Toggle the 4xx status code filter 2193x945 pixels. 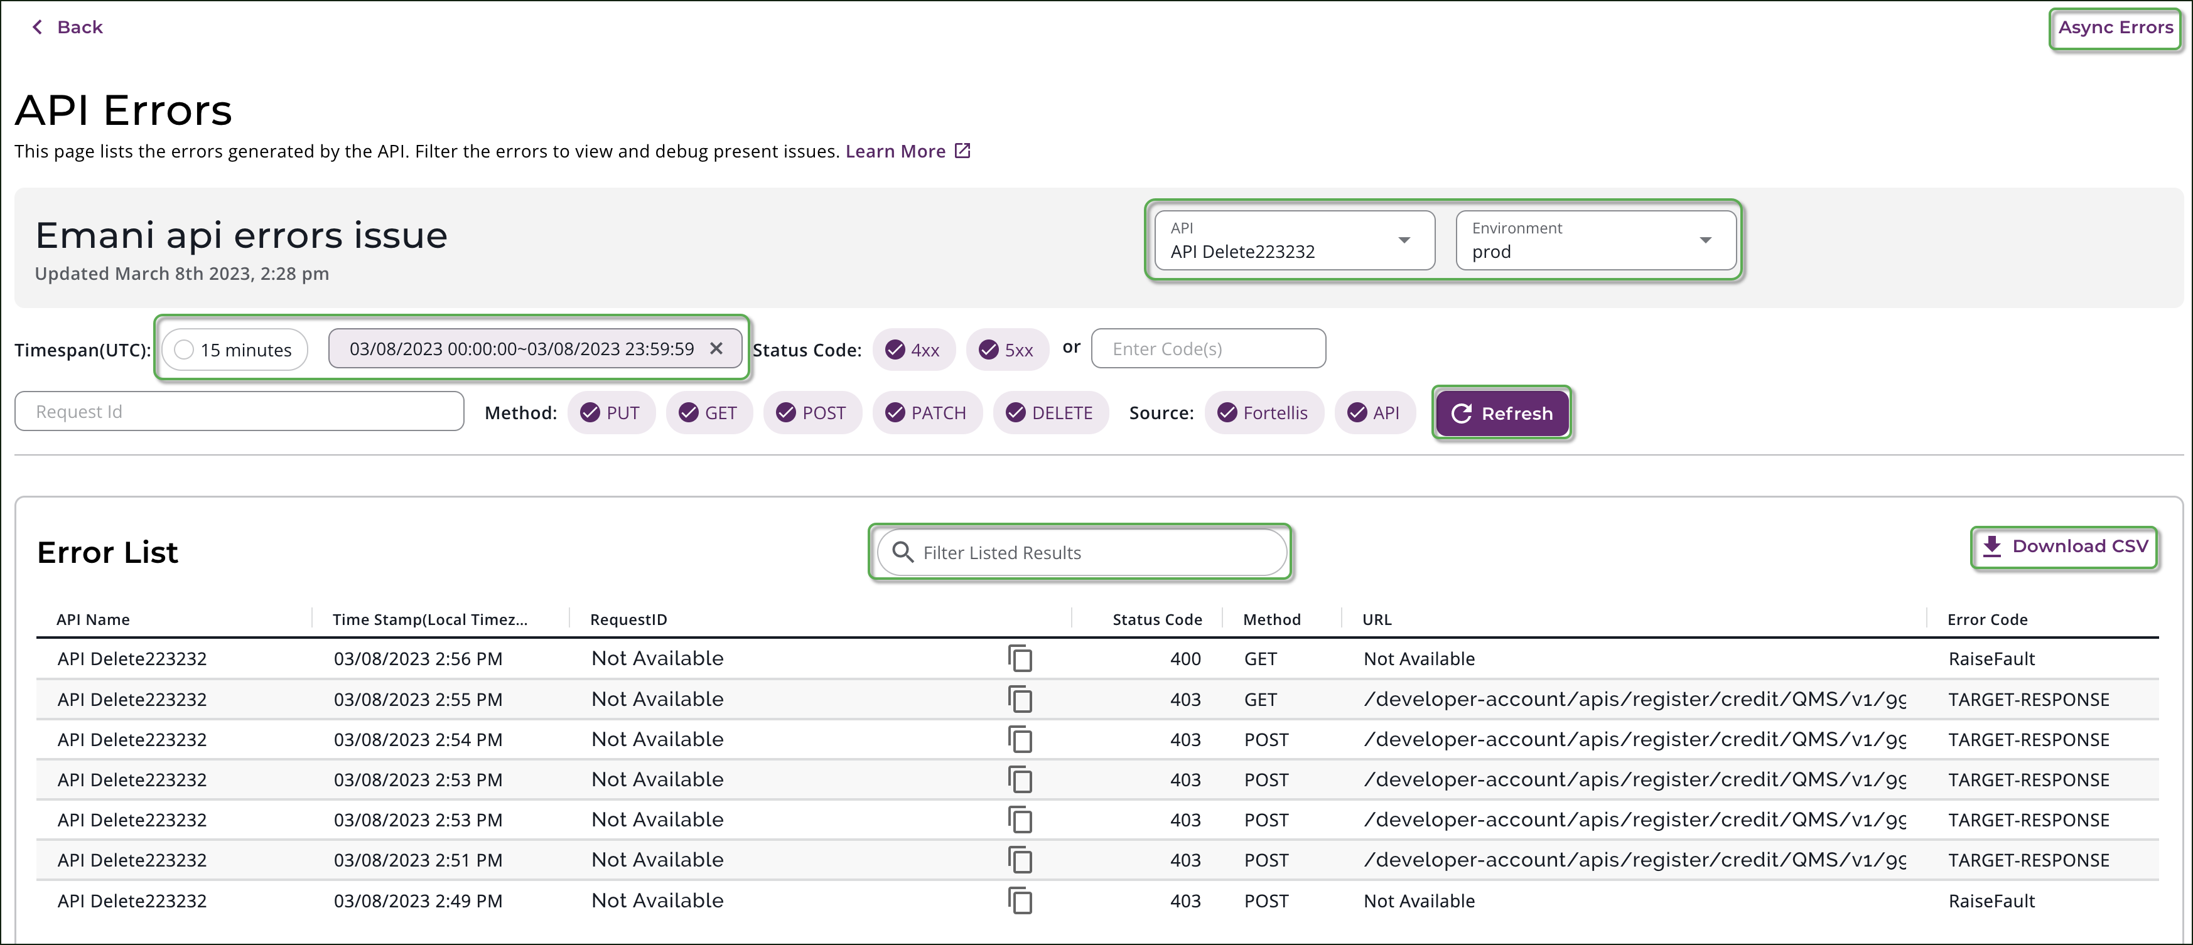(913, 350)
